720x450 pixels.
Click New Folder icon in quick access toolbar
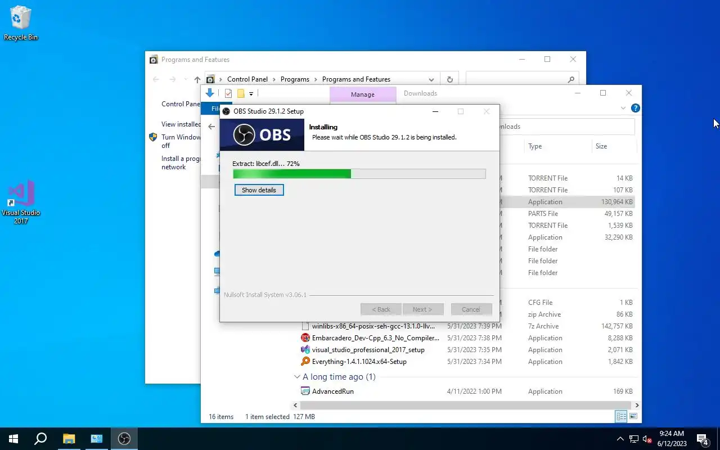tap(241, 93)
